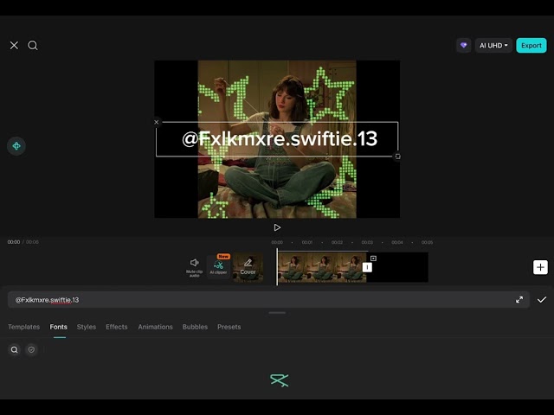
Task: Switch to the Styles tab
Action: [87, 327]
